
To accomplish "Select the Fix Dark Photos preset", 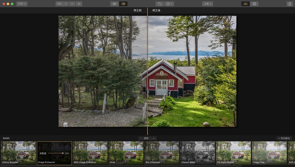I will click(x=233, y=153).
